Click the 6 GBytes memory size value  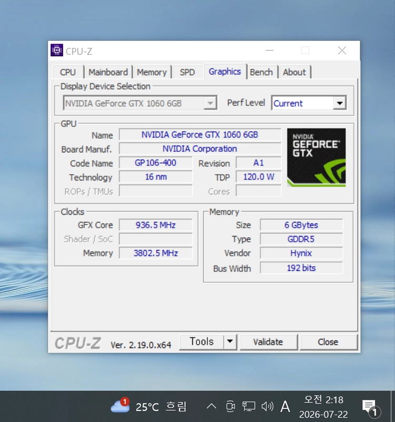point(301,225)
